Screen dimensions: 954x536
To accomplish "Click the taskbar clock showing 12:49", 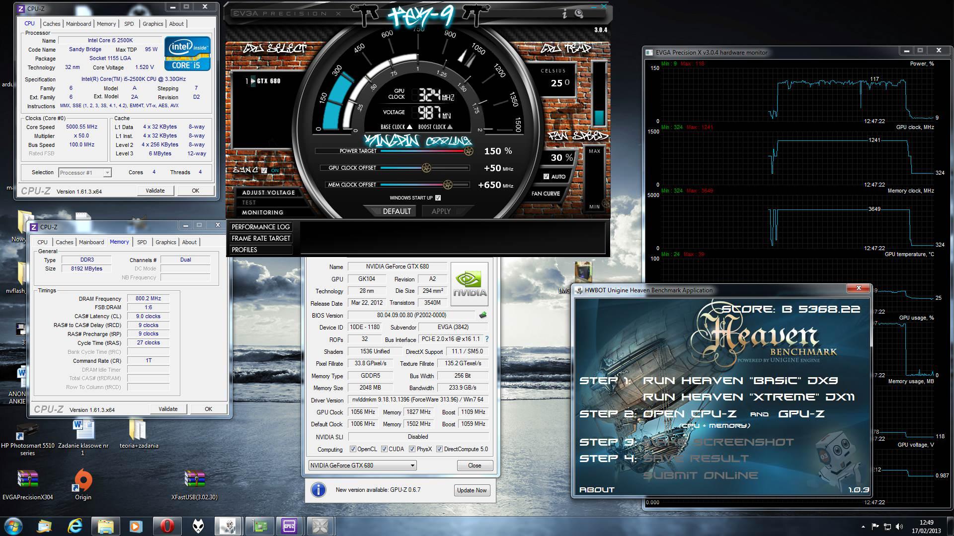I will click(x=926, y=523).
